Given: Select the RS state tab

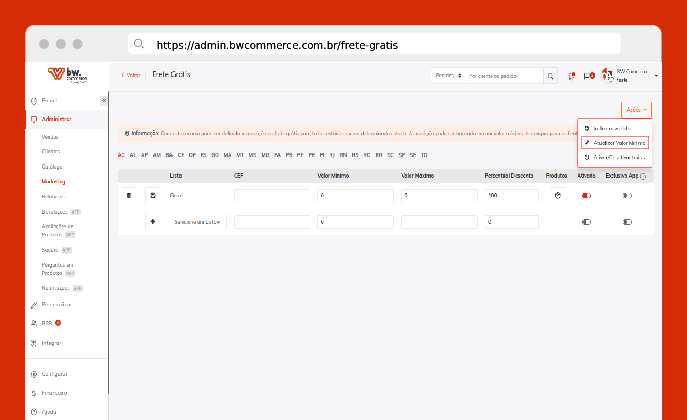Looking at the screenshot, I should [x=355, y=155].
